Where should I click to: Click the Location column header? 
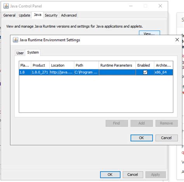click(x=62, y=65)
